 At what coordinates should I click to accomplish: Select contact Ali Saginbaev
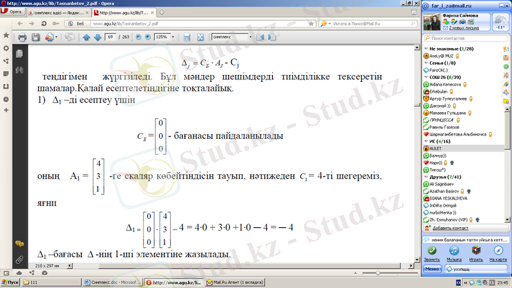point(442,184)
